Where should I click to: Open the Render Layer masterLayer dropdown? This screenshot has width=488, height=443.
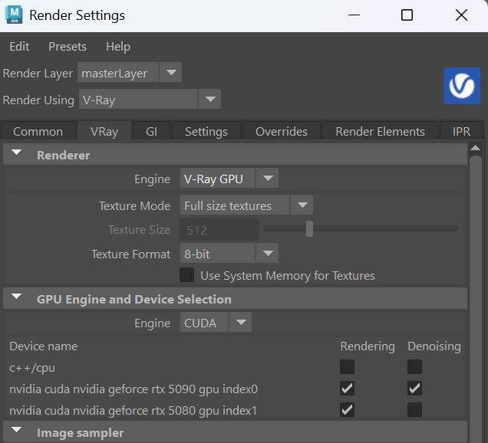pyautogui.click(x=129, y=74)
